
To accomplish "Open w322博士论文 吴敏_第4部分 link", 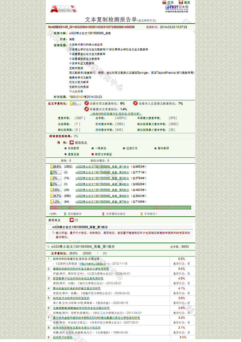I will coord(102,184).
